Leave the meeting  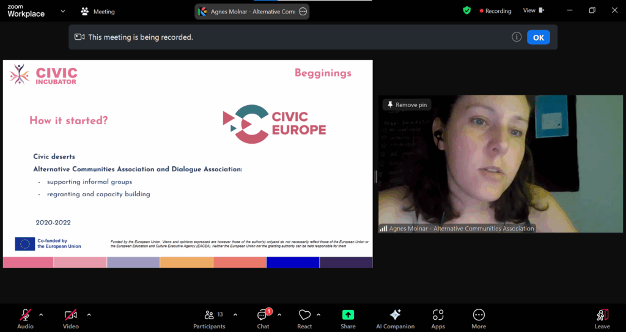602,318
